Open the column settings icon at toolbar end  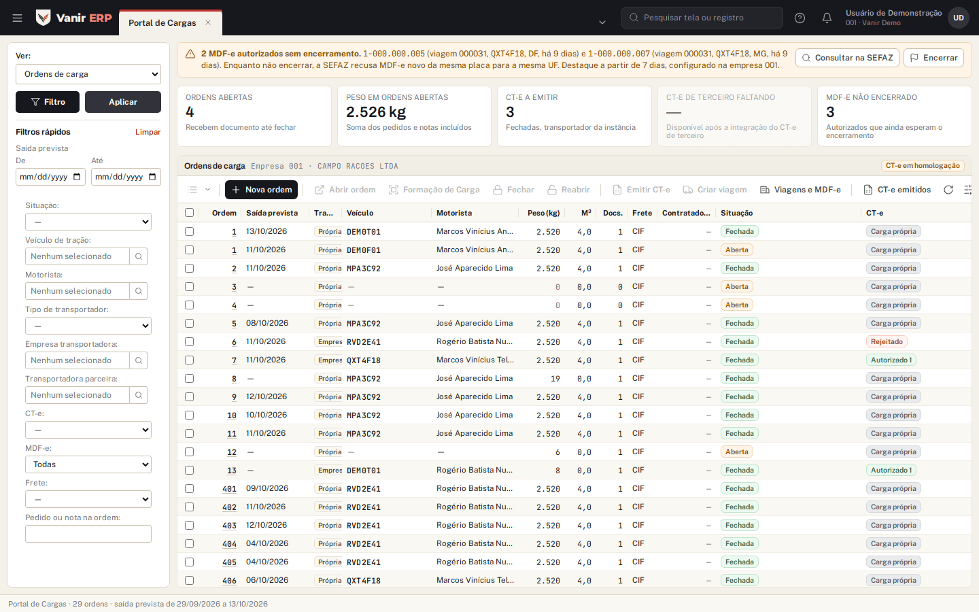point(969,190)
